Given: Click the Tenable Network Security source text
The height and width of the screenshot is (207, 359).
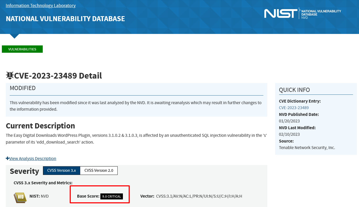Looking at the screenshot, I should point(307,147).
